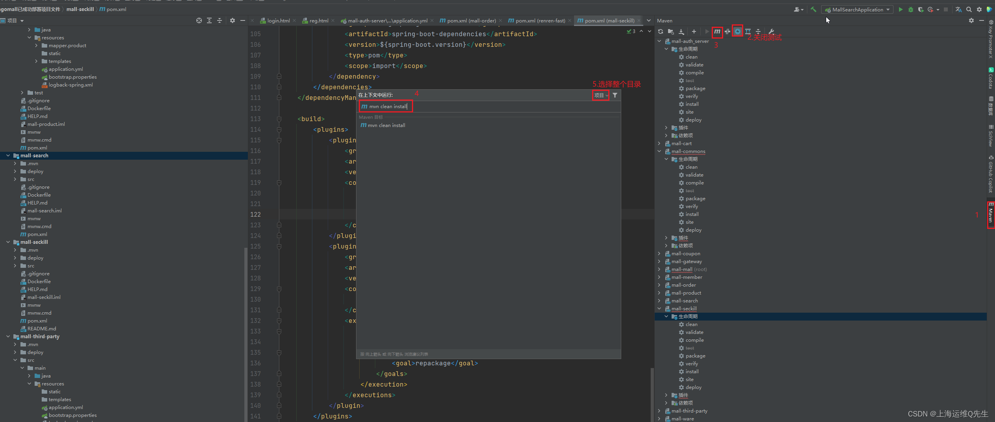Open the 项目 scope dropdown in run popup
The width and height of the screenshot is (995, 422).
point(601,95)
